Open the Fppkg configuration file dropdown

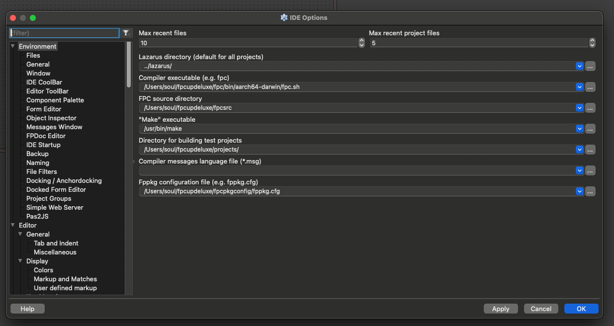[x=579, y=191]
